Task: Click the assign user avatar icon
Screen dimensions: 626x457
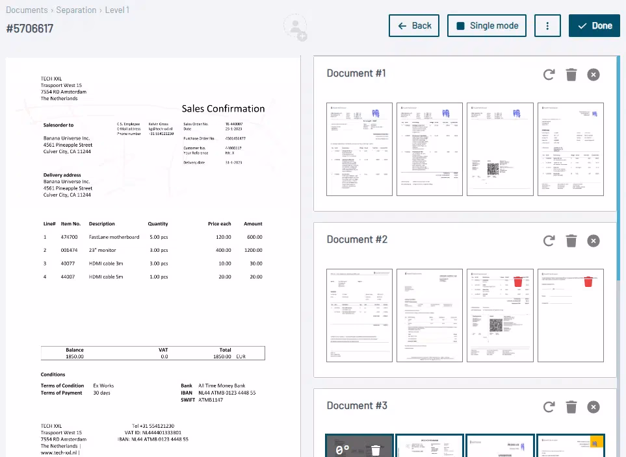Action: coord(296,27)
